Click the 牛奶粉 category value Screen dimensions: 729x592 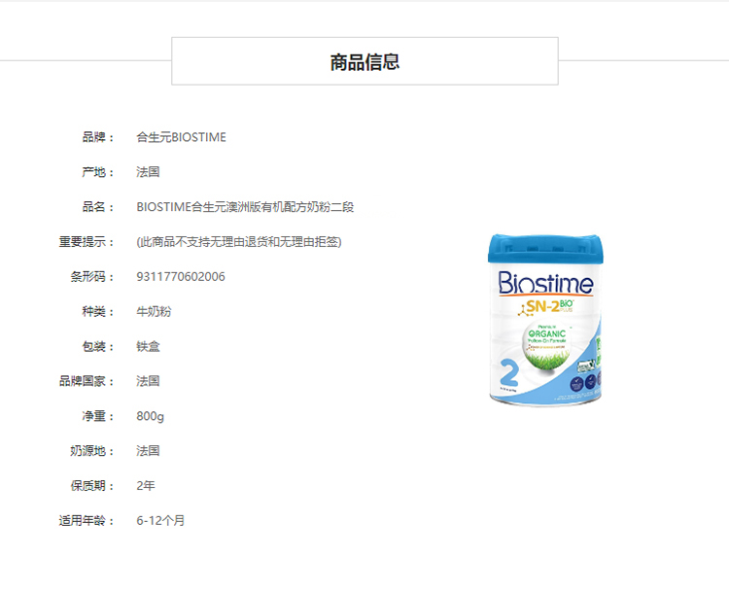[x=154, y=312]
